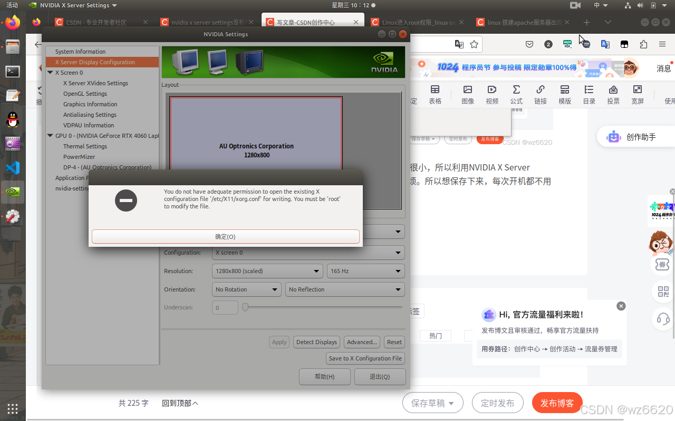Image resolution: width=675 pixels, height=421 pixels.
Task: Click 退出(Q) quit button
Action: point(380,377)
